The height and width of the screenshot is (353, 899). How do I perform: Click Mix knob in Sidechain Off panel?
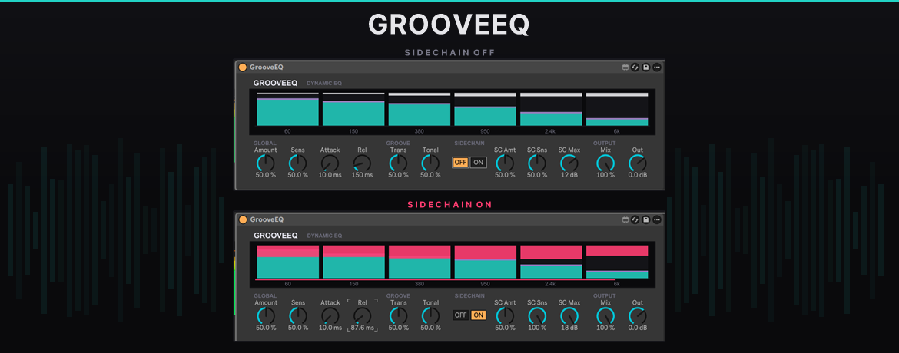[605, 163]
